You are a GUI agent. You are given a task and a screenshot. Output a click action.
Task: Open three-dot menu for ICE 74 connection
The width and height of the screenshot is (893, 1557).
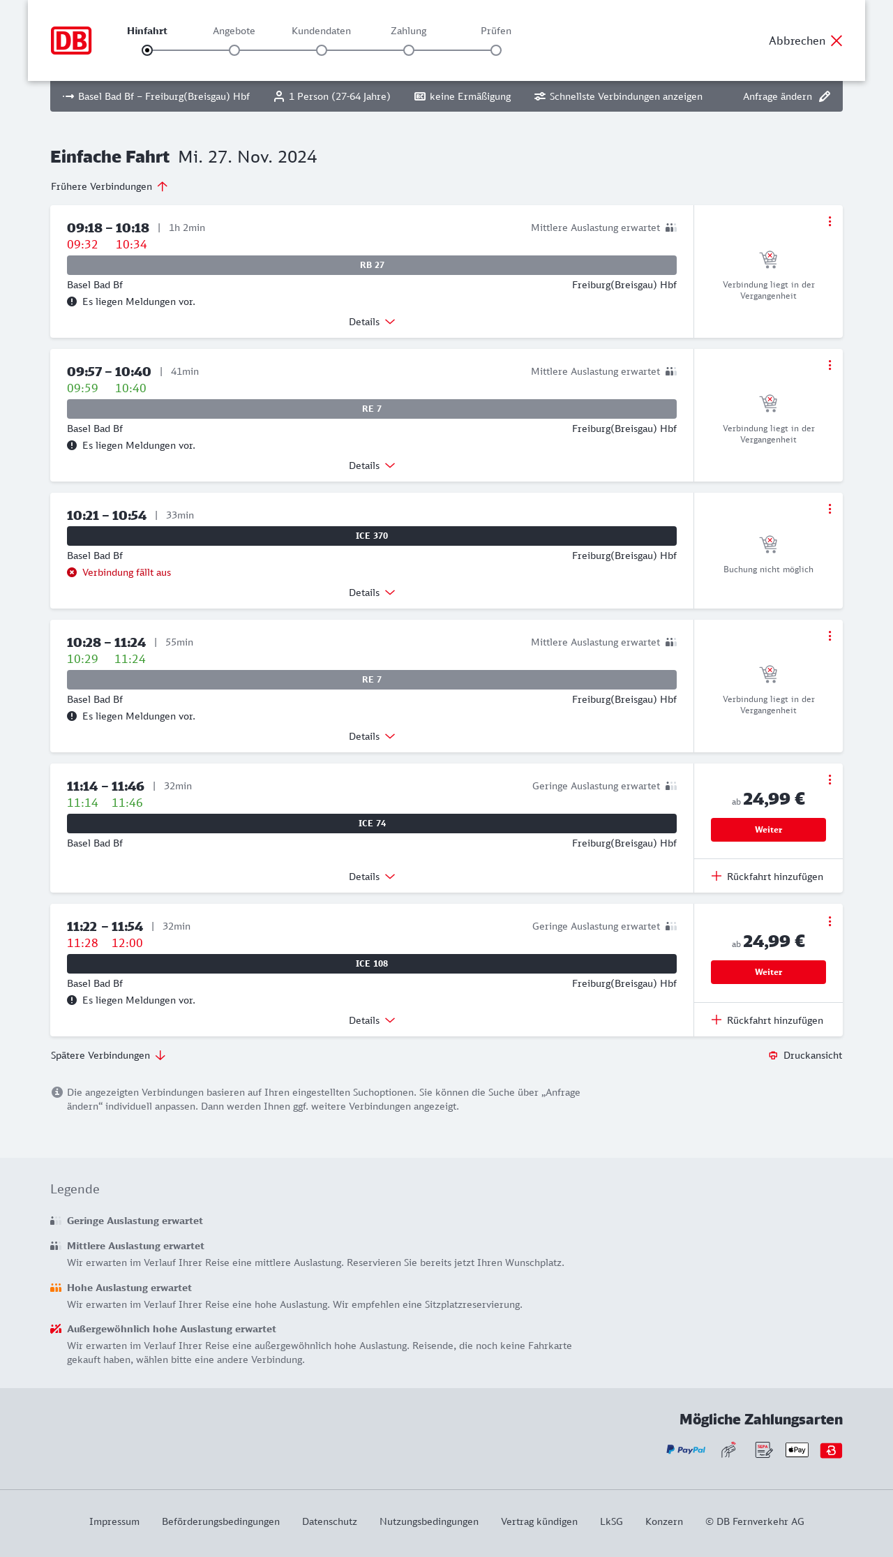(x=830, y=780)
